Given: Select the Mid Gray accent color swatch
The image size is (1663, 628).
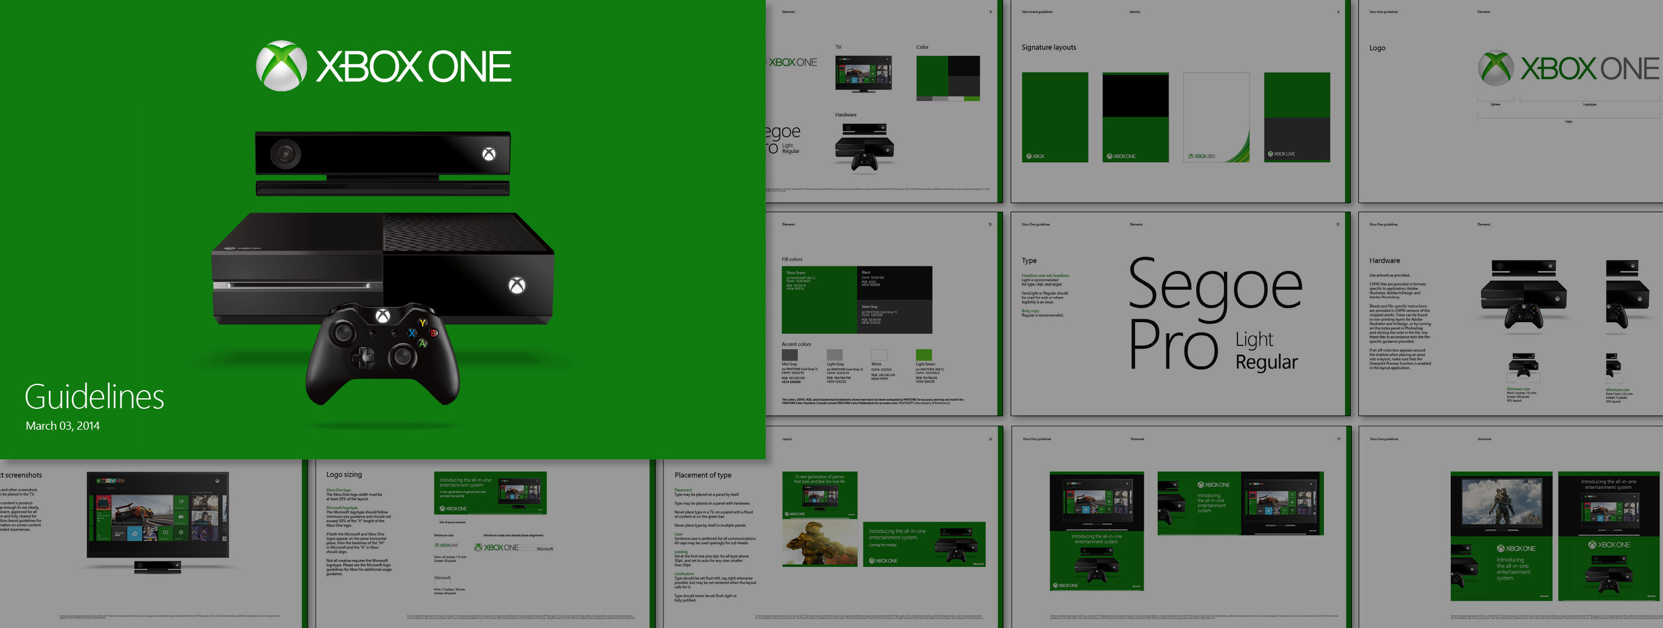Looking at the screenshot, I should point(790,355).
